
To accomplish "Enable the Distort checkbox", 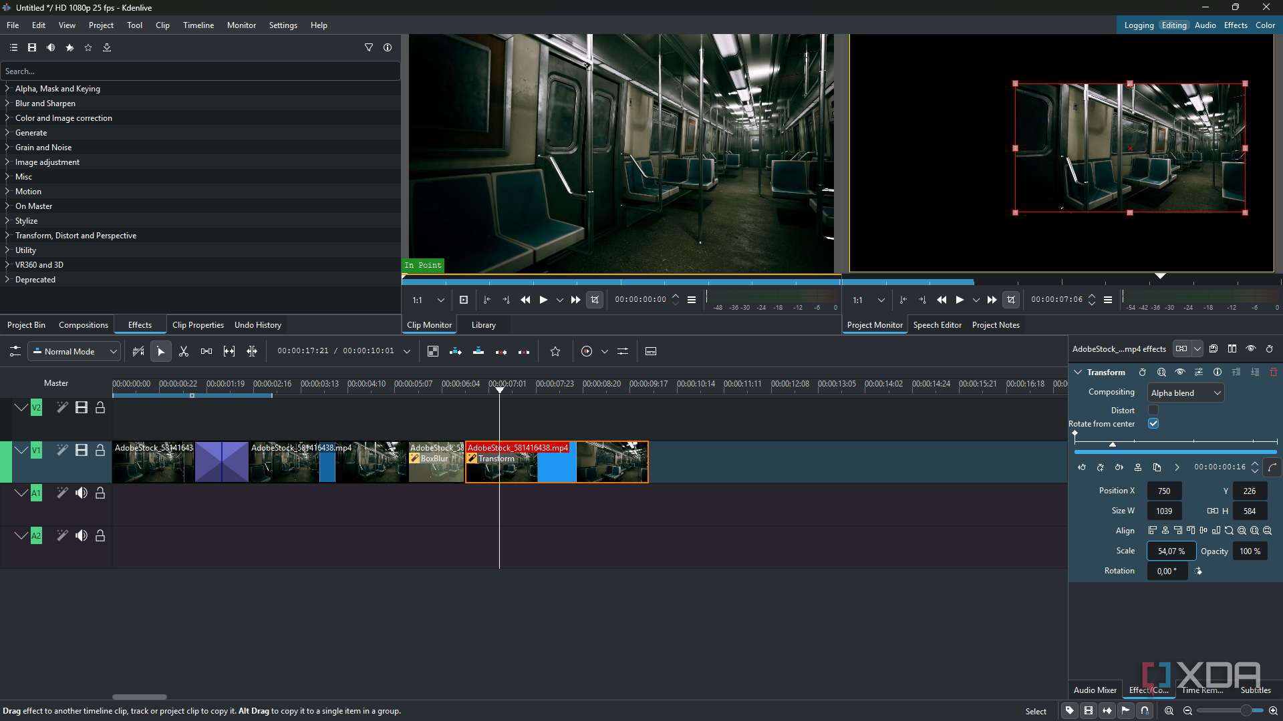I will coord(1153,410).
